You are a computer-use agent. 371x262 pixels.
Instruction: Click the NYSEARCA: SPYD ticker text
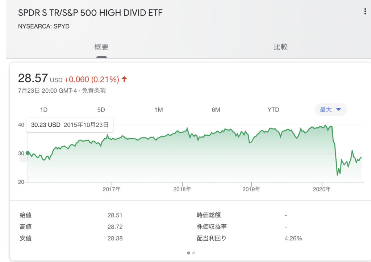pos(44,26)
